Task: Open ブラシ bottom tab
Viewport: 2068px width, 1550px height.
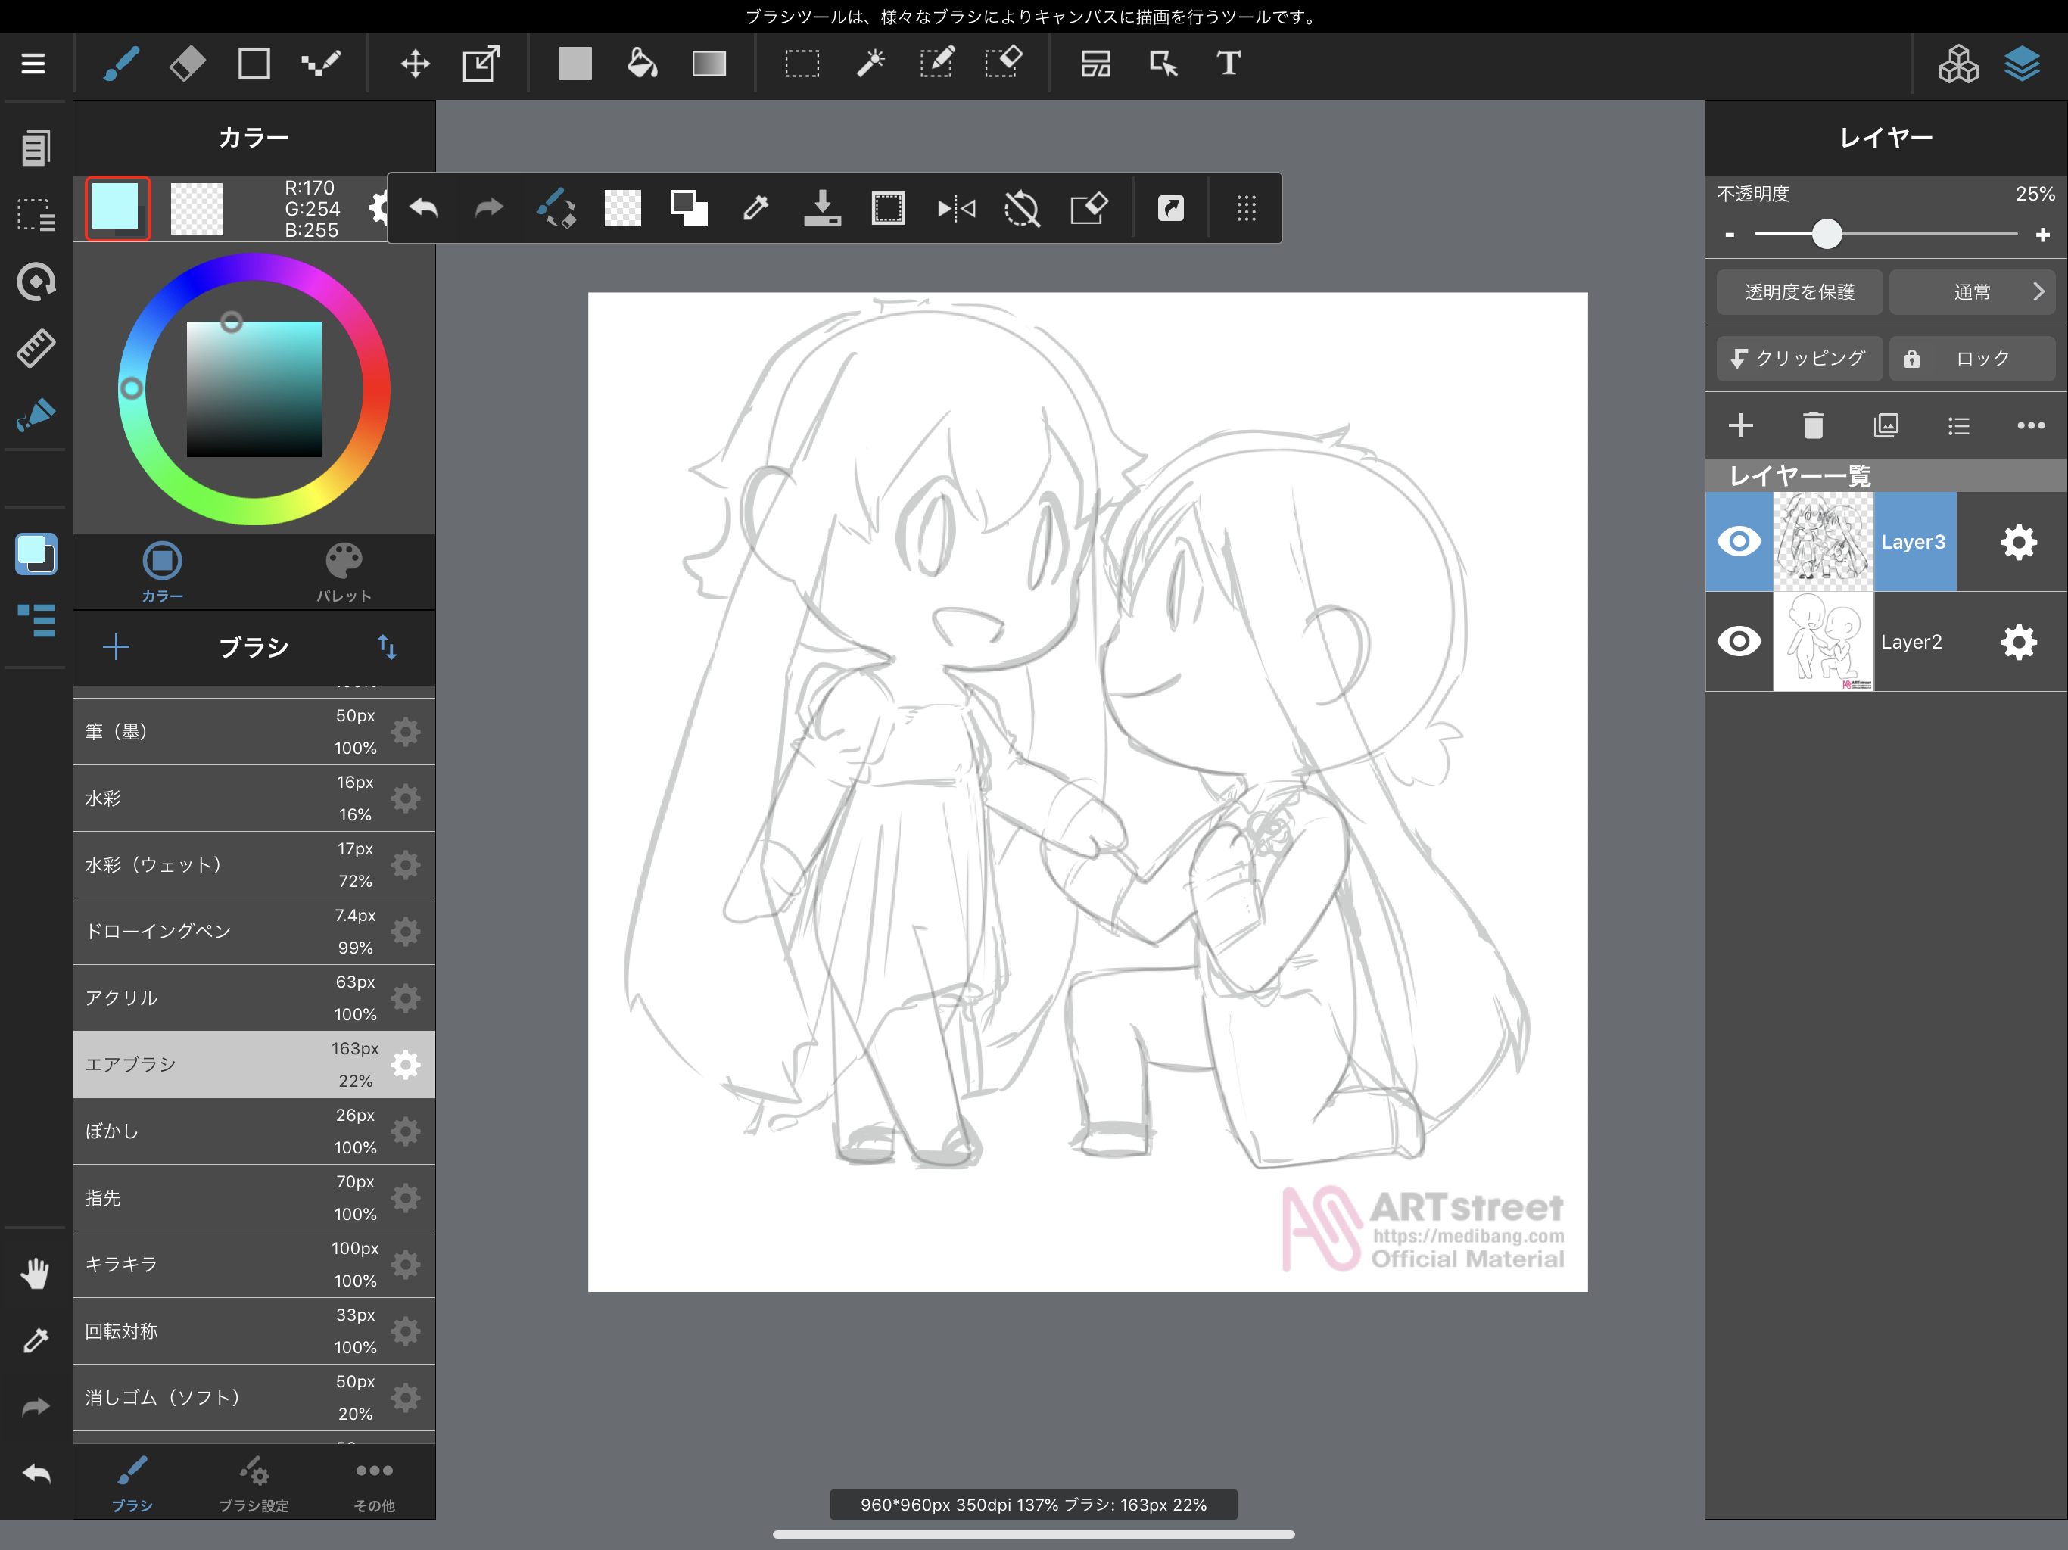Action: [132, 1483]
